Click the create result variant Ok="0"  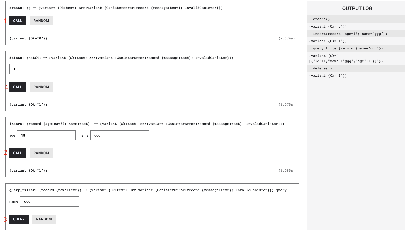click(x=28, y=38)
